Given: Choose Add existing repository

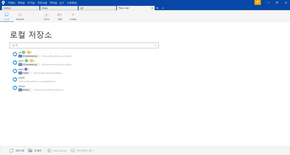Looking at the screenshot, I should pyautogui.click(x=60, y=16).
